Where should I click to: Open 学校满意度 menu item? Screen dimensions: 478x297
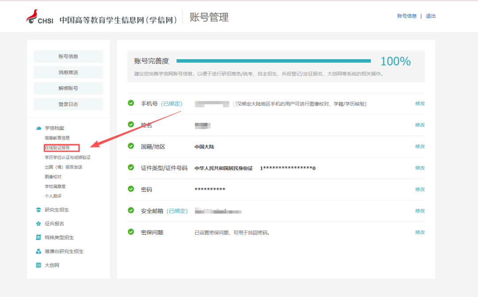coord(55,186)
